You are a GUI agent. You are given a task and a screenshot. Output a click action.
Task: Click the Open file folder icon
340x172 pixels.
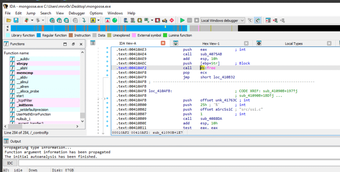point(9,20)
